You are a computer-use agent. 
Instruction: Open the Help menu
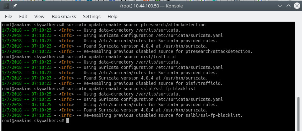pyautogui.click(x=112, y=17)
